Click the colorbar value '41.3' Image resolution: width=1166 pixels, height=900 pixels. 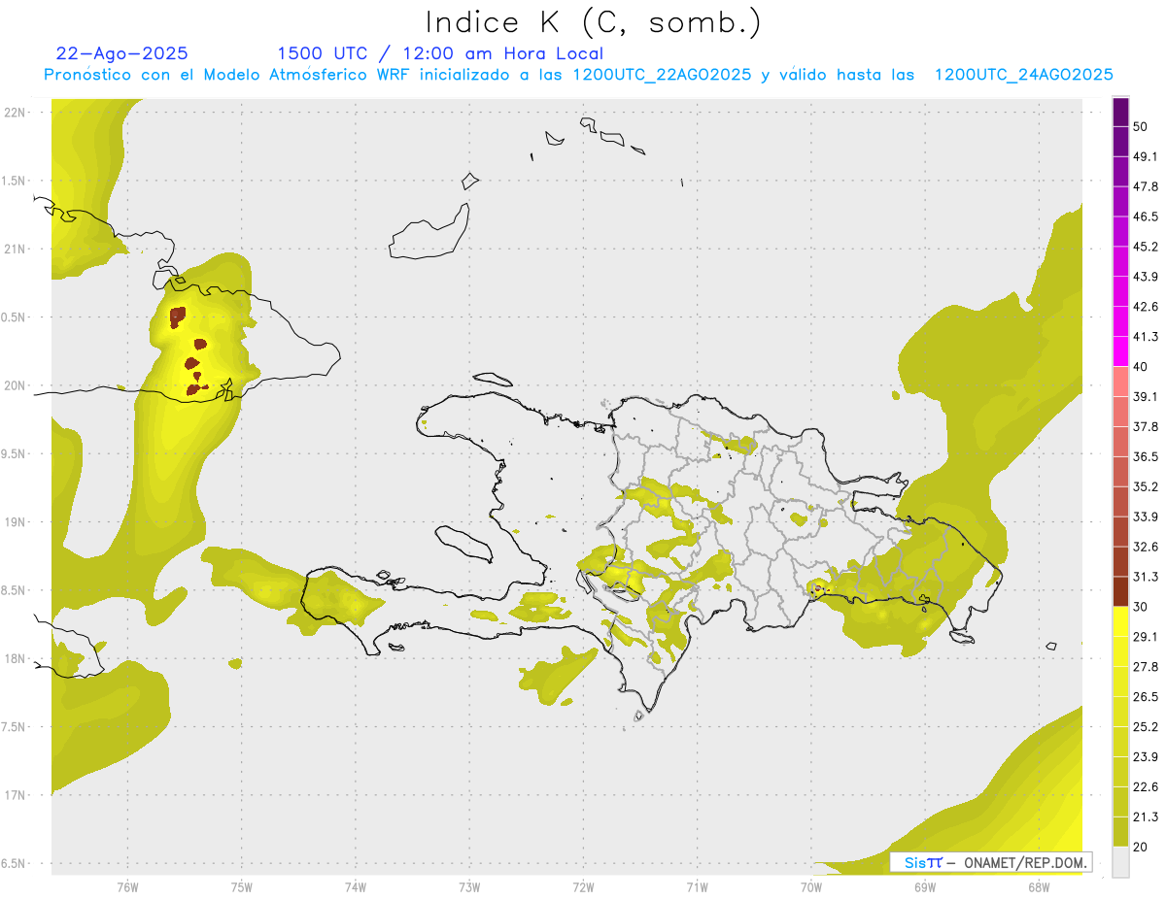1146,337
